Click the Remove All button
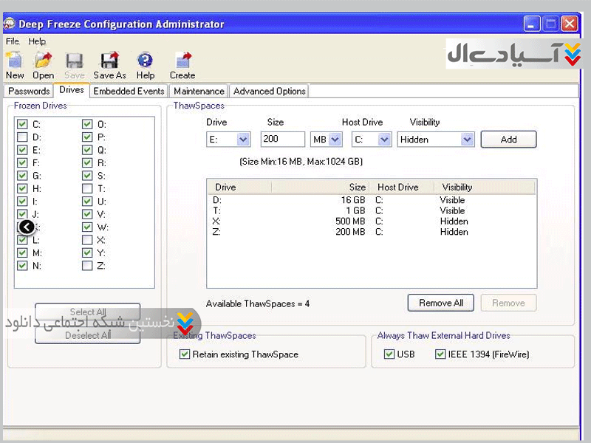This screenshot has width=591, height=443. pyautogui.click(x=440, y=303)
